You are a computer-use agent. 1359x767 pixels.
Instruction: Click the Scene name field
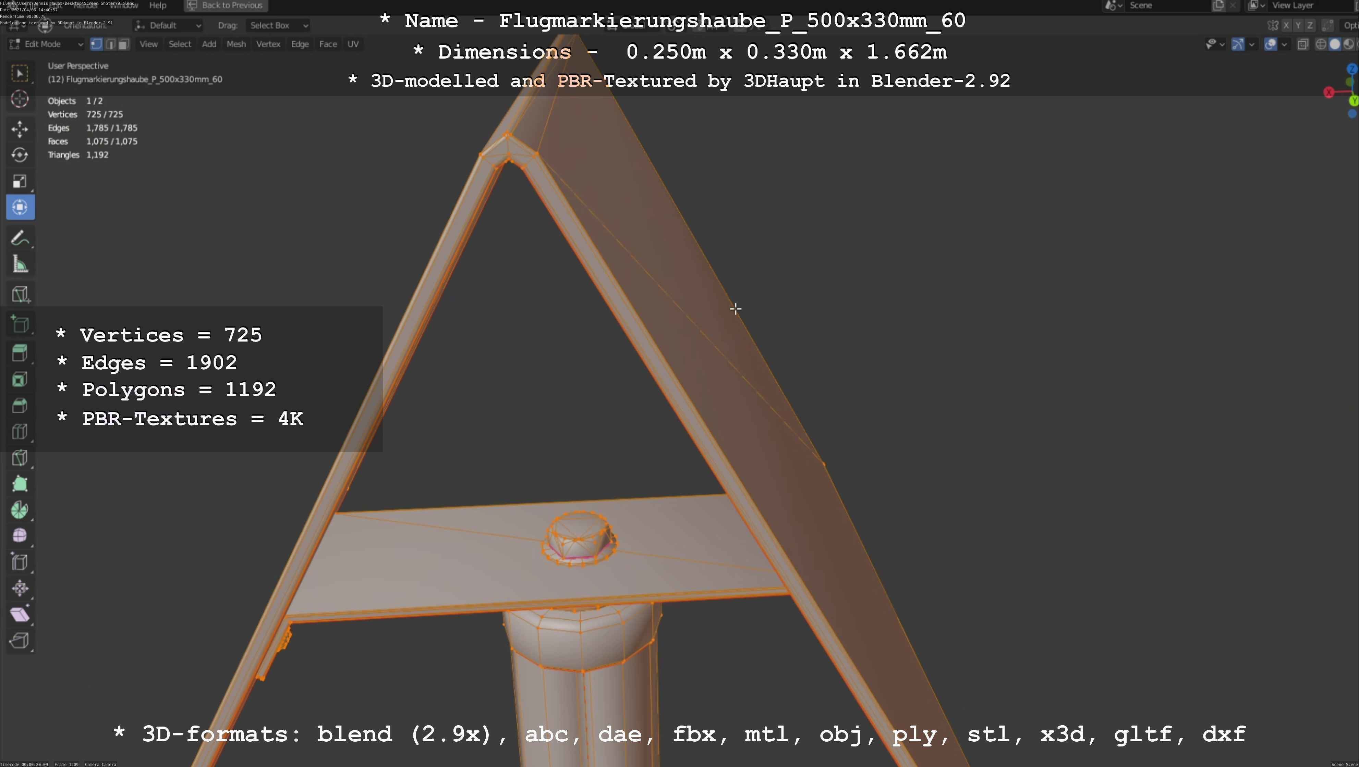click(x=1168, y=5)
